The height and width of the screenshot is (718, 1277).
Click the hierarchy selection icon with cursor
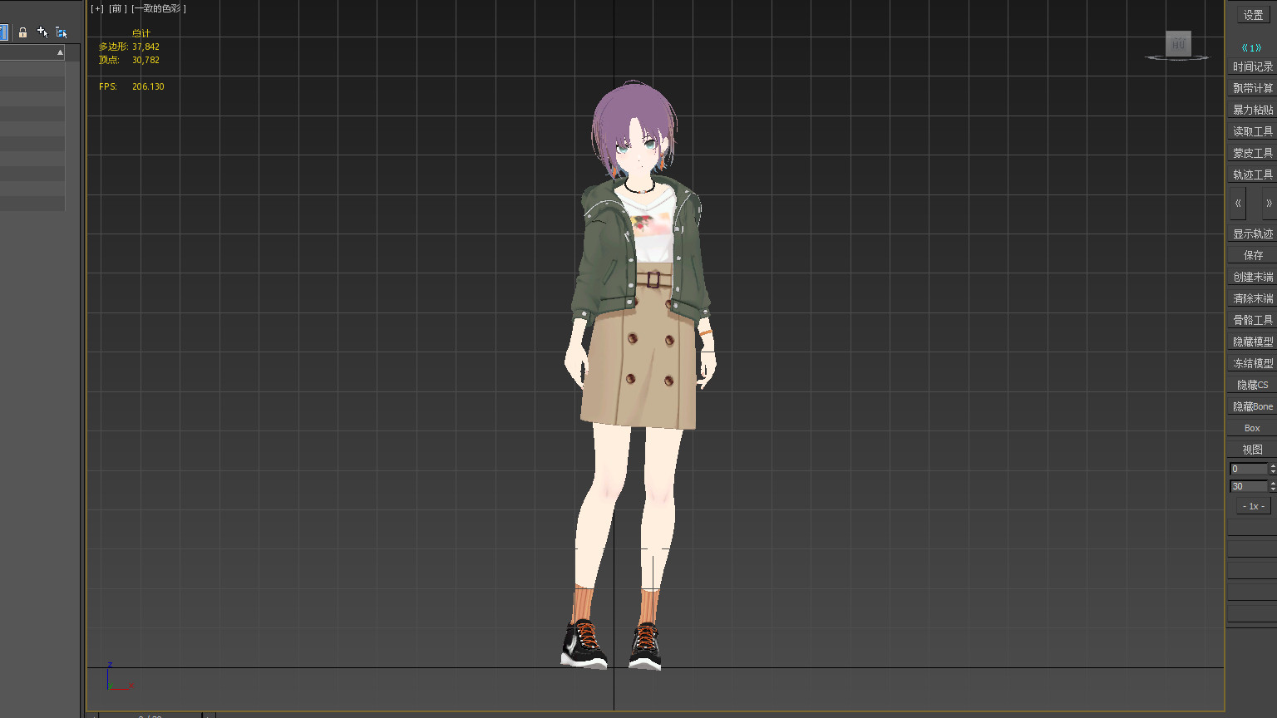point(62,32)
